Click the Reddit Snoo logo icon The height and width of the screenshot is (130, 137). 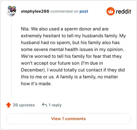[x=110, y=11]
